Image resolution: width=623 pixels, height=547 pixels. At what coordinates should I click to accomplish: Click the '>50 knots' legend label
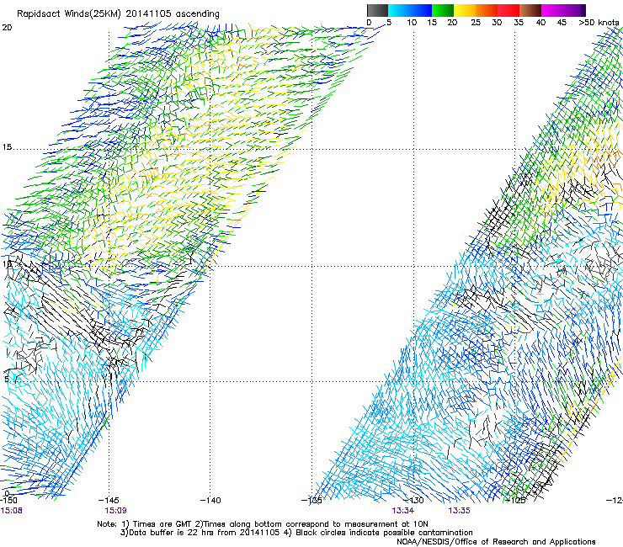[599, 23]
